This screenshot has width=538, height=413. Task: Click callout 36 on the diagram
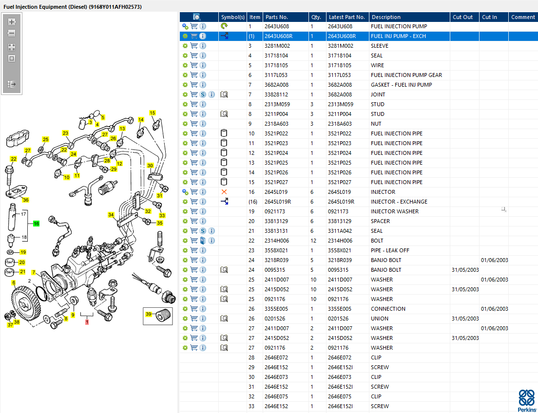tap(26, 200)
